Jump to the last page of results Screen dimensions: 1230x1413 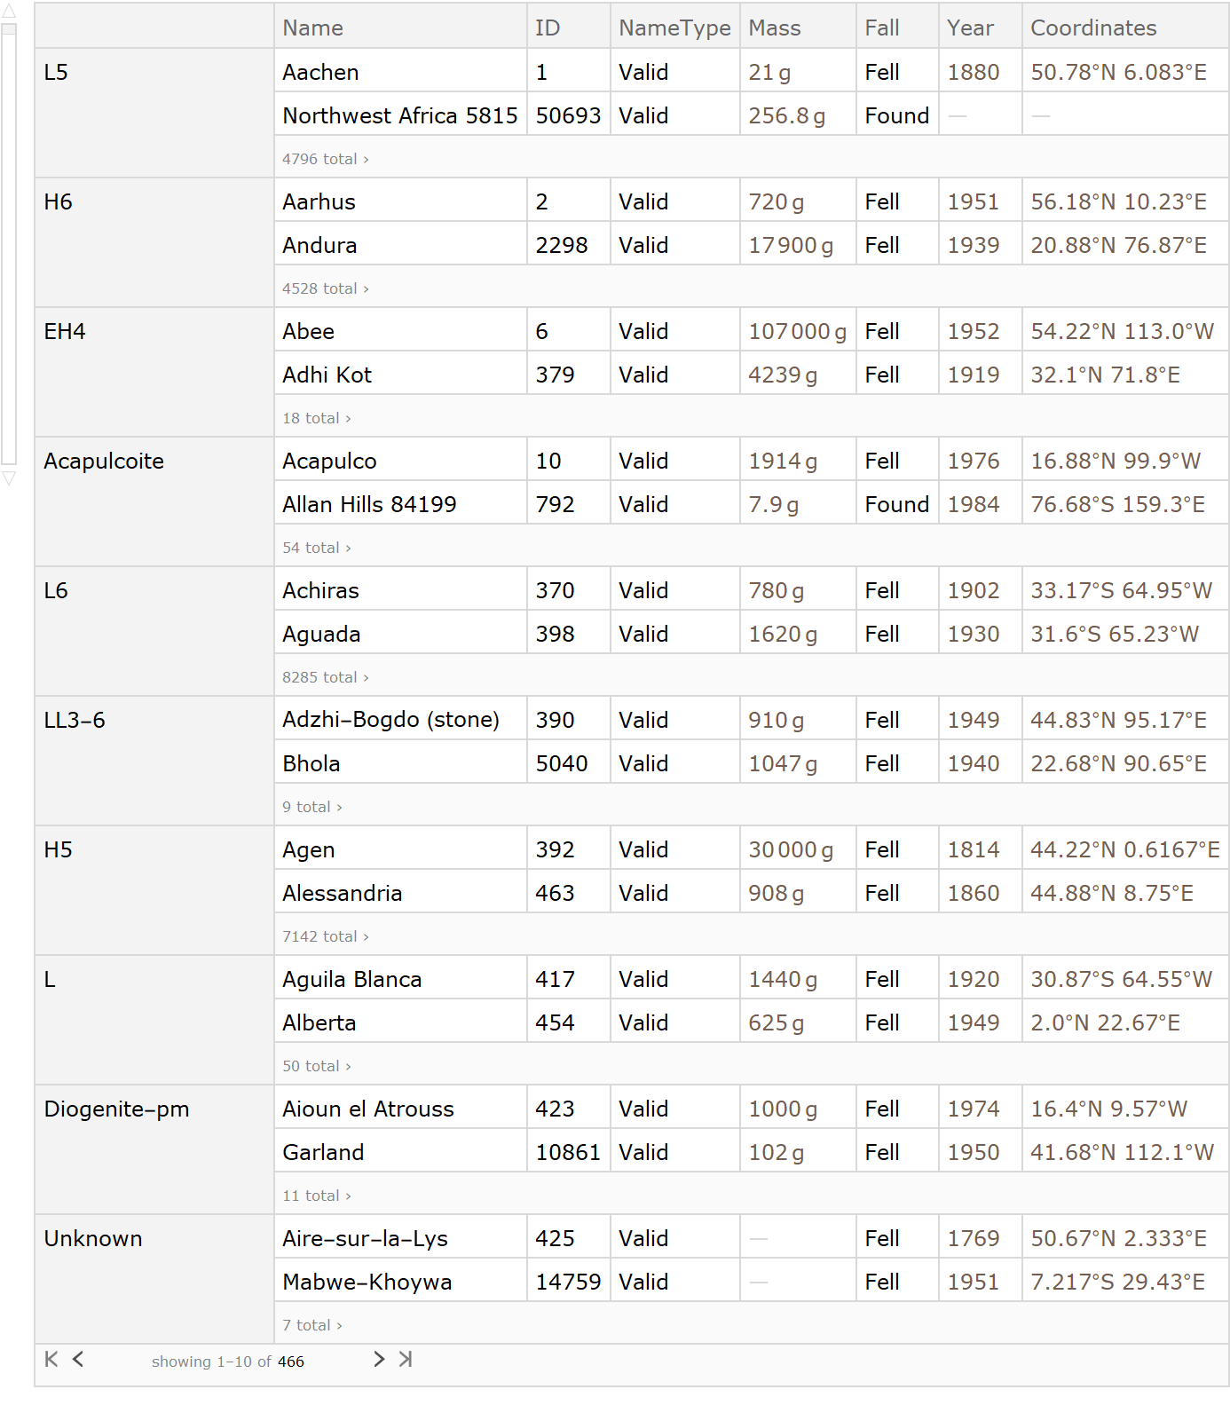tap(406, 1359)
